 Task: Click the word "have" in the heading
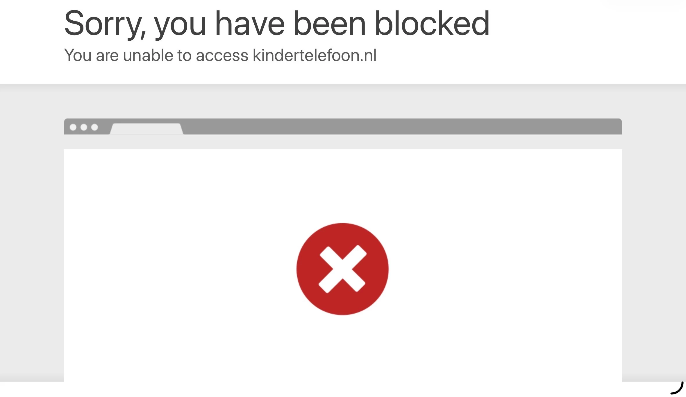point(250,23)
